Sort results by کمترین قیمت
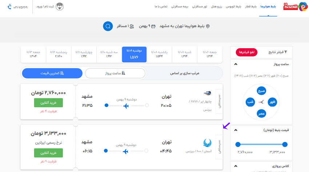309x172 pixels. click(52, 73)
